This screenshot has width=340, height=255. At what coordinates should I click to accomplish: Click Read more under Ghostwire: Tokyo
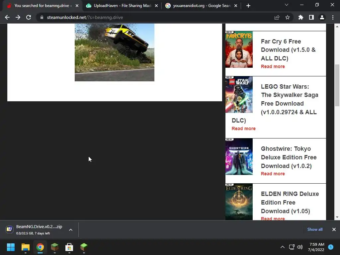[x=273, y=174]
